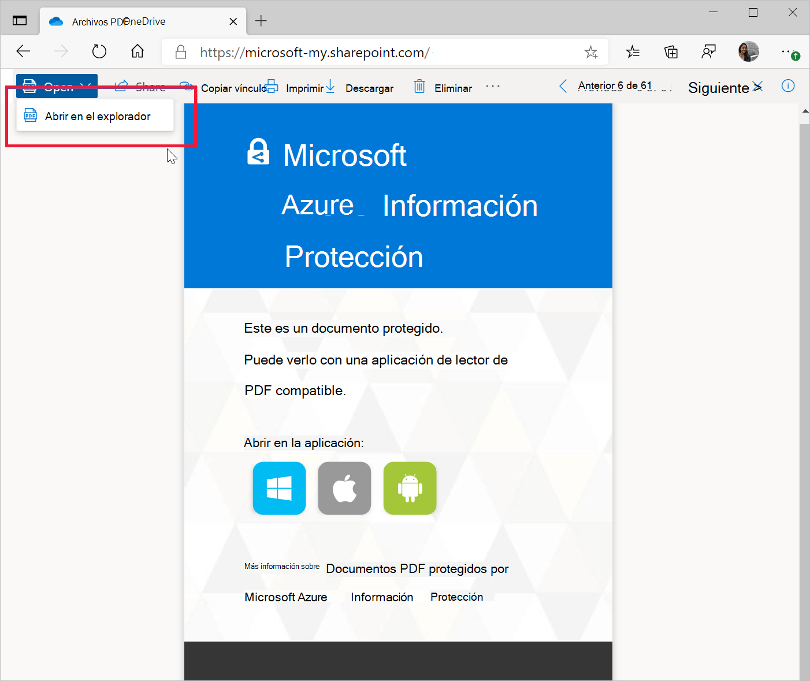Click the Copiar vínculo link icon
This screenshot has width=810, height=681.
(x=186, y=86)
